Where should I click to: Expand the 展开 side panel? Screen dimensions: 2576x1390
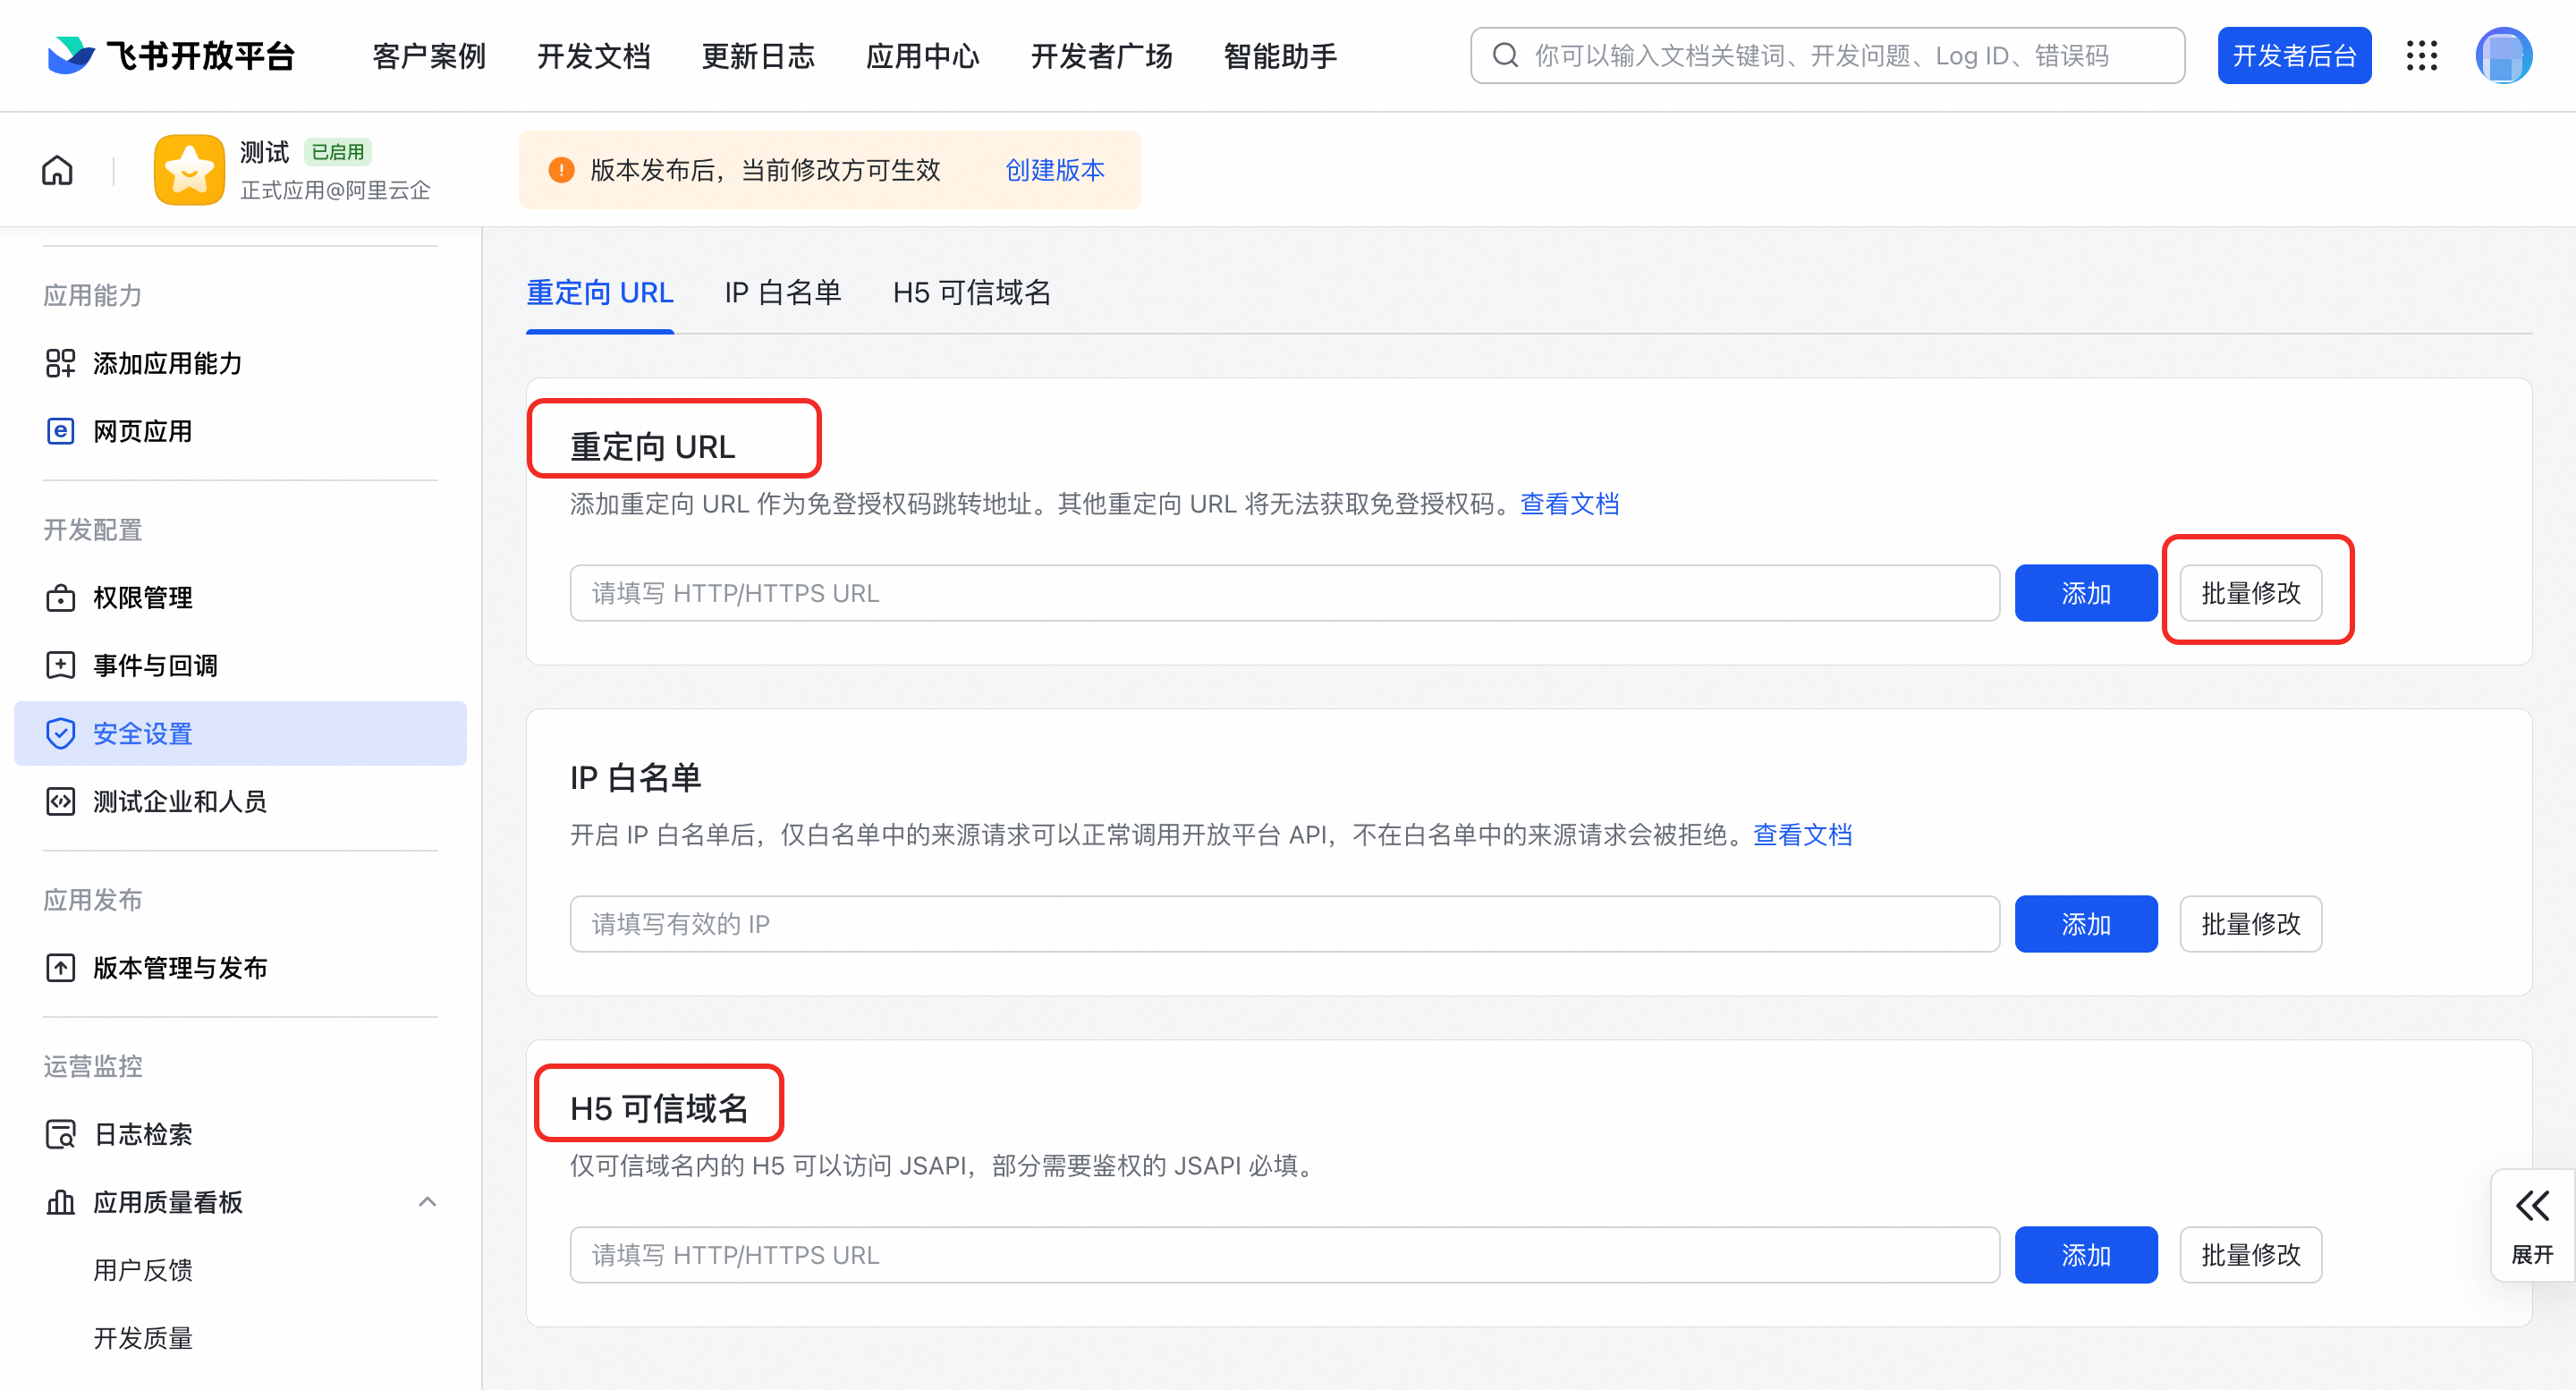point(2532,1224)
